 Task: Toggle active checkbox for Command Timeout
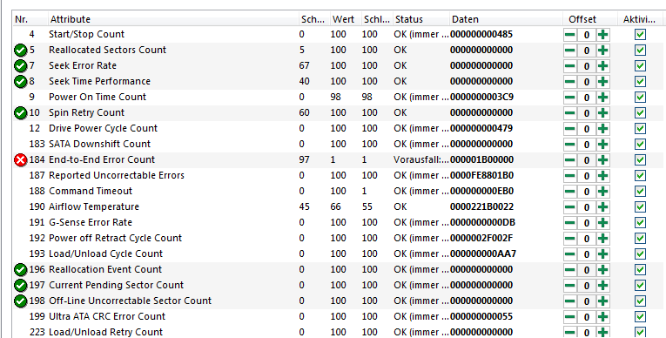640,192
